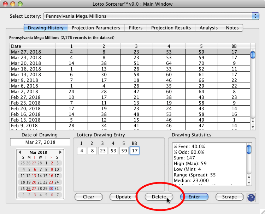
Task: Click the blue Enter button
Action: (194, 197)
